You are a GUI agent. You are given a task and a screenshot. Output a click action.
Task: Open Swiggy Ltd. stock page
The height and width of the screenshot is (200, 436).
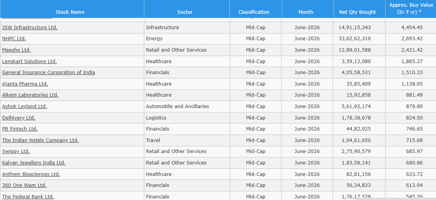point(16,151)
